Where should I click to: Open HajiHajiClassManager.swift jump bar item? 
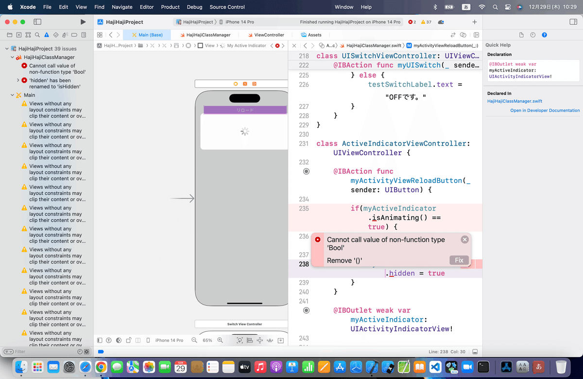pyautogui.click(x=370, y=45)
